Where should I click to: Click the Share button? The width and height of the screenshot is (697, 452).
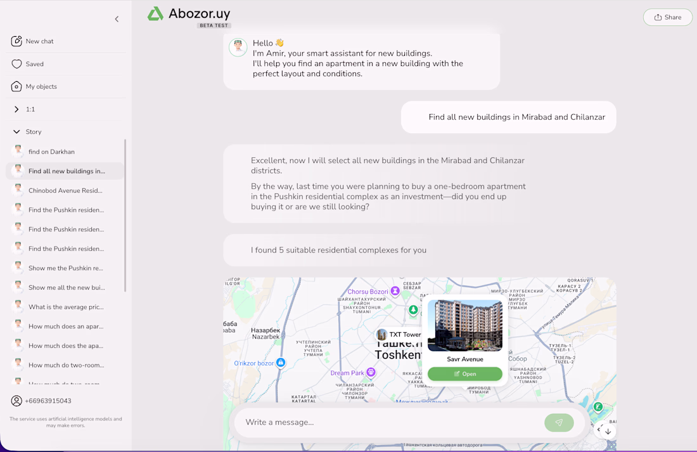click(x=668, y=17)
